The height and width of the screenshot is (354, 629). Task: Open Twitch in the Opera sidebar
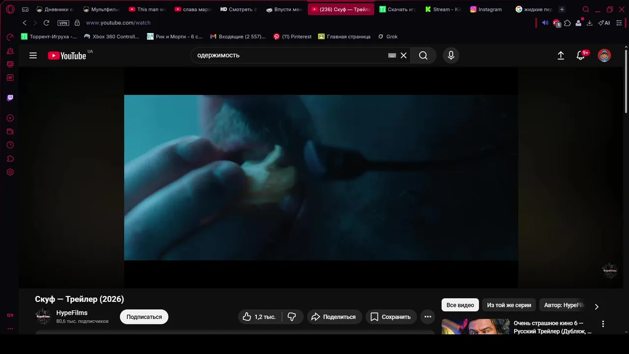(10, 98)
